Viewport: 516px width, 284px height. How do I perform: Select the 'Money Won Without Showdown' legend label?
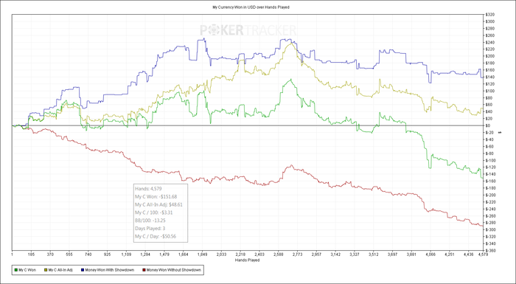tap(173, 270)
